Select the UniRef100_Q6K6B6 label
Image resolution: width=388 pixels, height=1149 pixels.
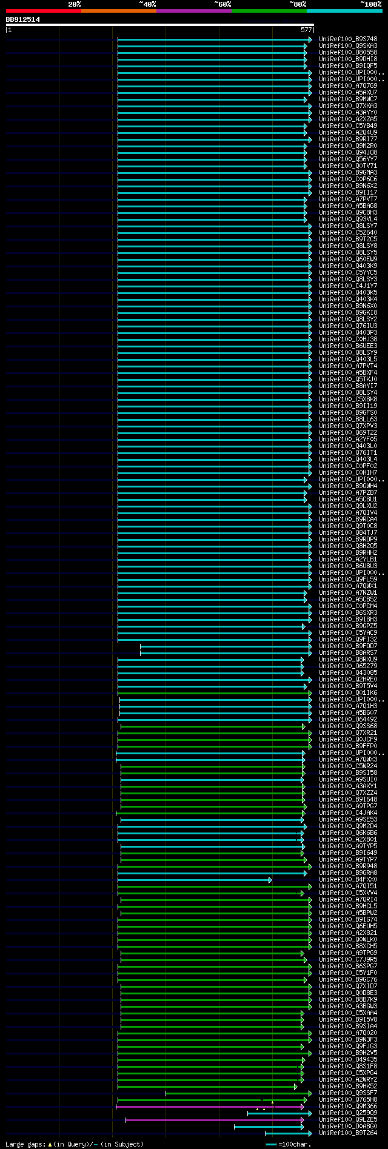[348, 833]
